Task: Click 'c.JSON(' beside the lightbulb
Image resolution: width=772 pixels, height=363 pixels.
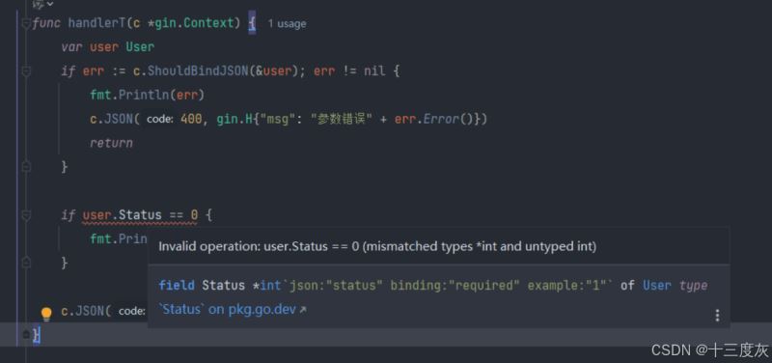Action: (86, 311)
